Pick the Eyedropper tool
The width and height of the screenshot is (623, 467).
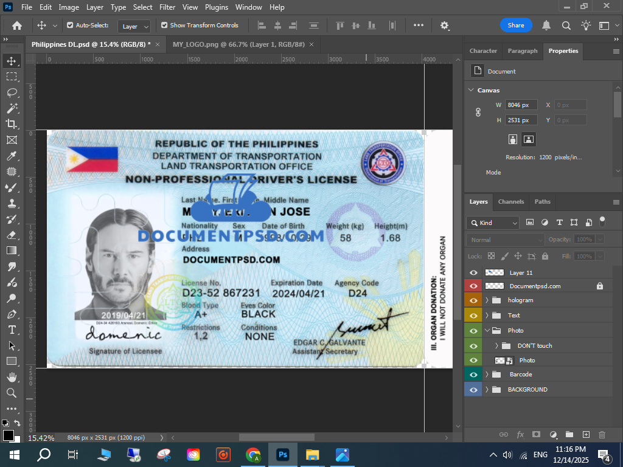coord(12,156)
